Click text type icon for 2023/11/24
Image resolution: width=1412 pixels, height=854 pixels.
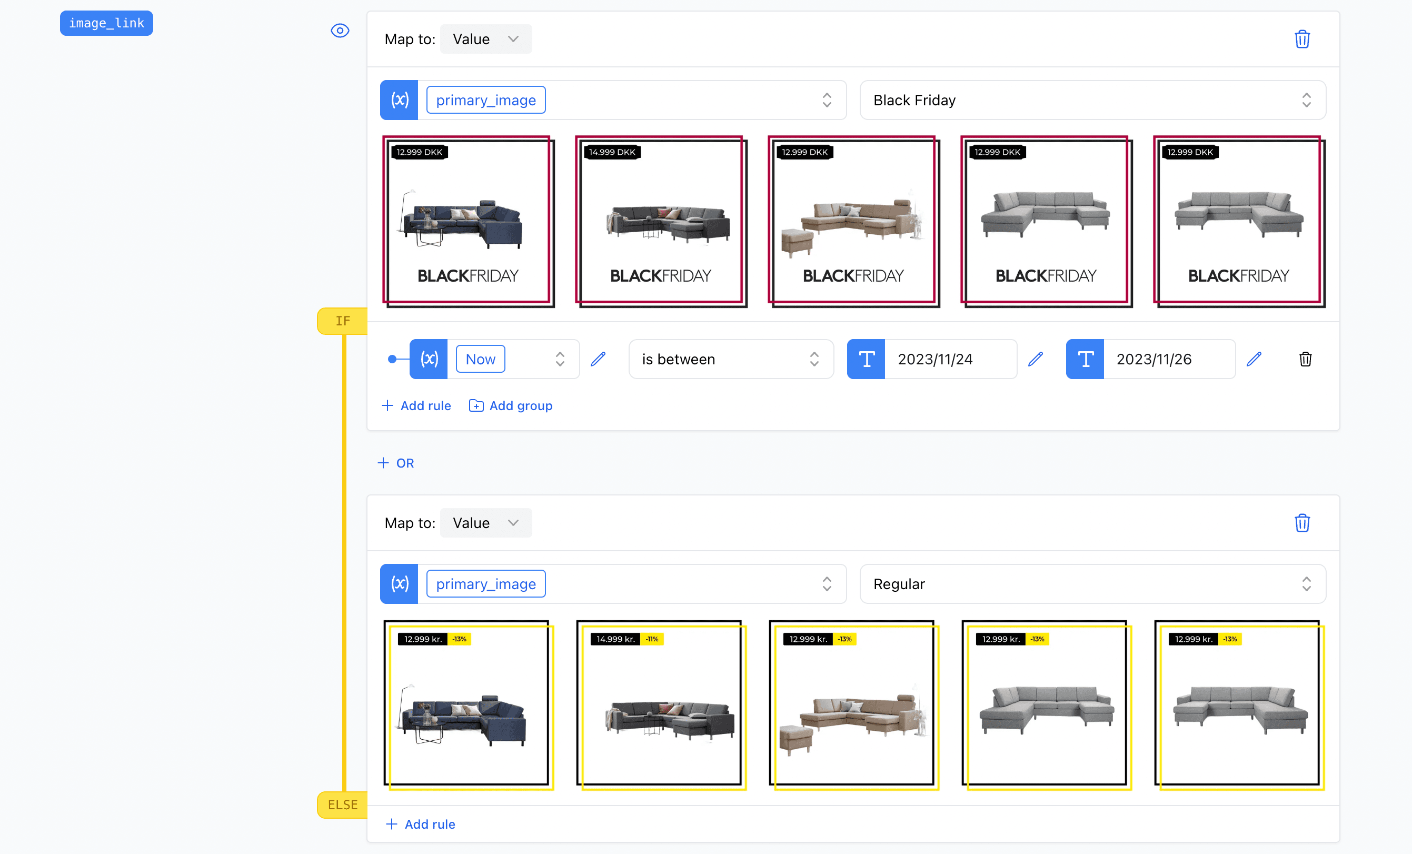coord(866,360)
